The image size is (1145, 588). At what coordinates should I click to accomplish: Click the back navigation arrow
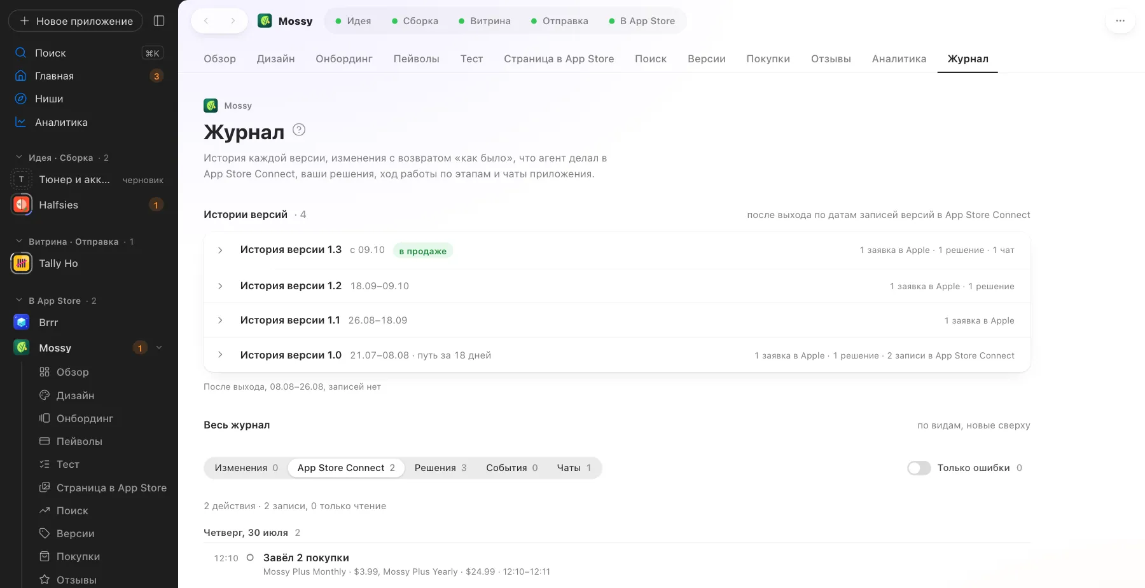pos(206,21)
